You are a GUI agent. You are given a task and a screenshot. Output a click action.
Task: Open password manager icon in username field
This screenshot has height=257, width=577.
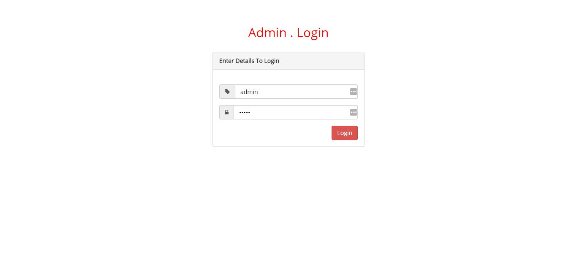354,92
